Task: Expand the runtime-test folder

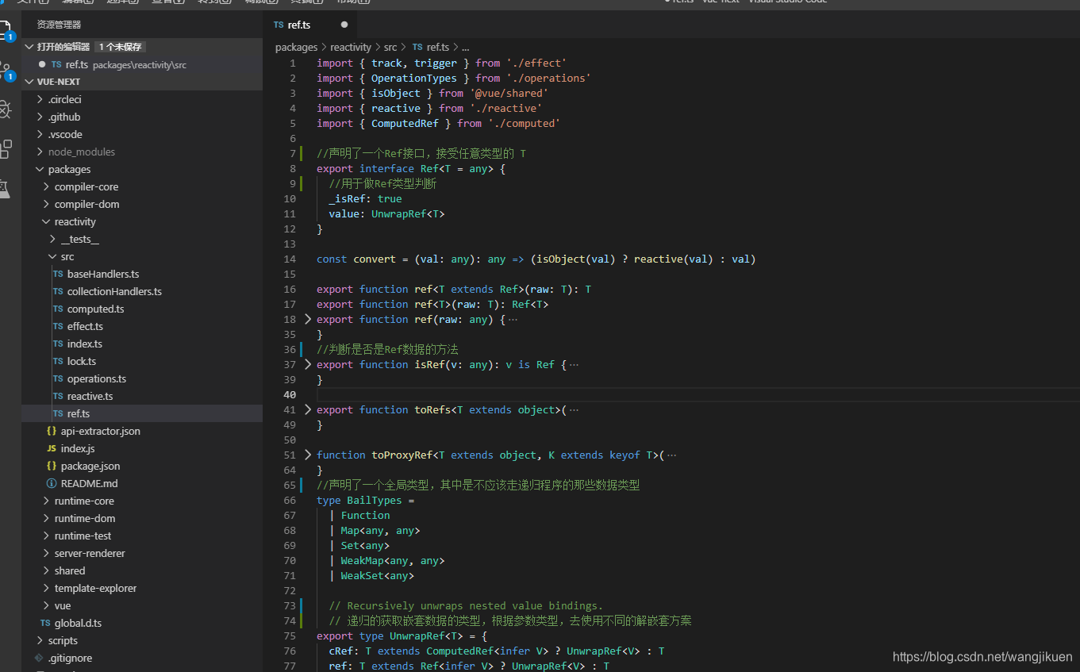Action: tap(46, 536)
